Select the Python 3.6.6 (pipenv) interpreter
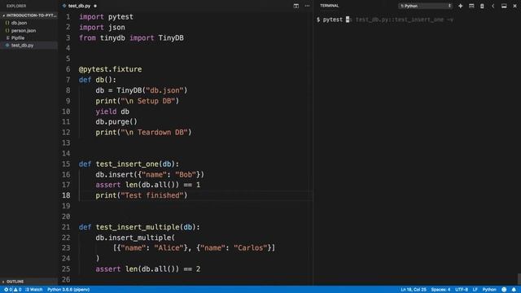The width and height of the screenshot is (521, 293). coord(68,290)
